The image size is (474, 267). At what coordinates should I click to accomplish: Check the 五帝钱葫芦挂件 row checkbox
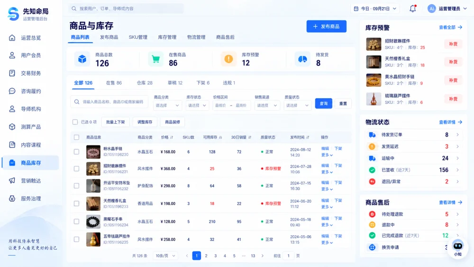pyautogui.click(x=76, y=239)
